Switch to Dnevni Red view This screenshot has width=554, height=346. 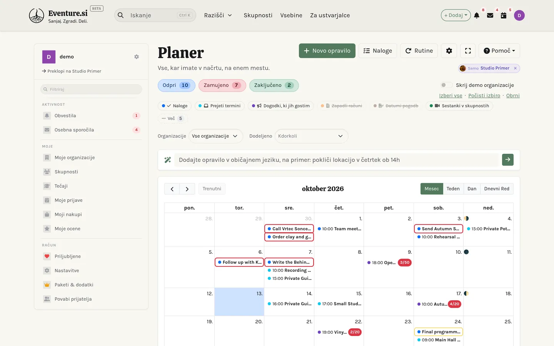coord(497,189)
